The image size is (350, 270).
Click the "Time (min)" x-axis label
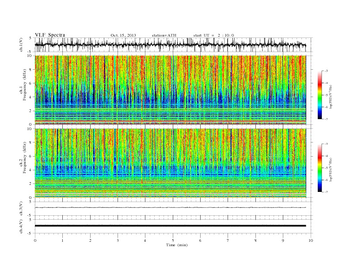pos(177,245)
